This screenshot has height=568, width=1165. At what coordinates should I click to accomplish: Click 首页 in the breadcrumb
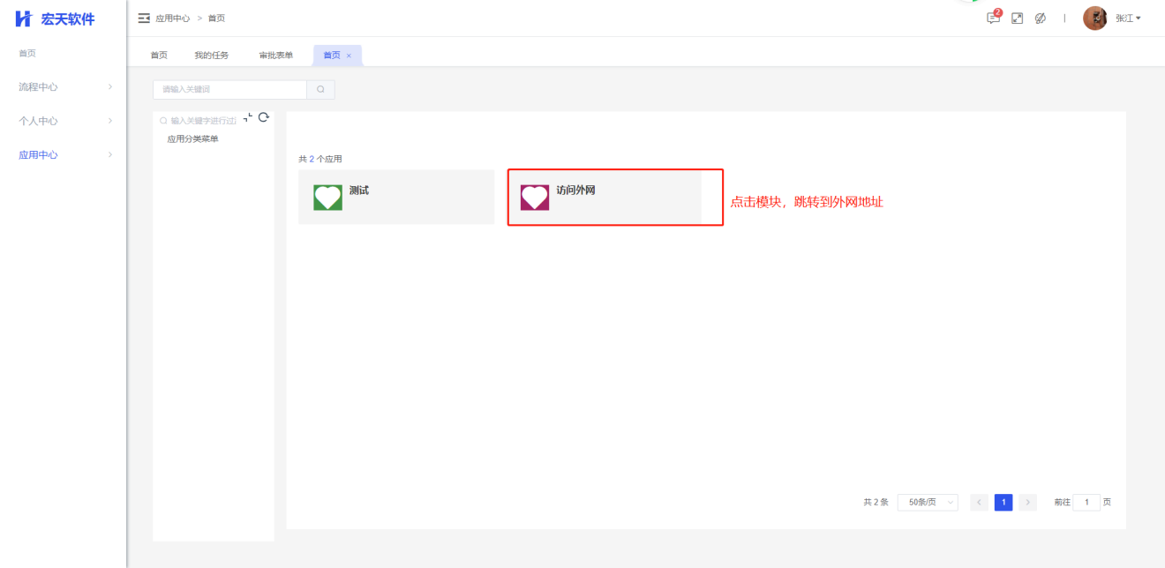click(x=216, y=19)
